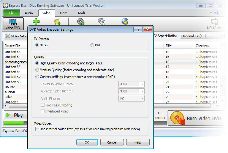This screenshot has height=153, width=228.
Task: Click the Video DVD toolbar button
Action: tap(13, 24)
